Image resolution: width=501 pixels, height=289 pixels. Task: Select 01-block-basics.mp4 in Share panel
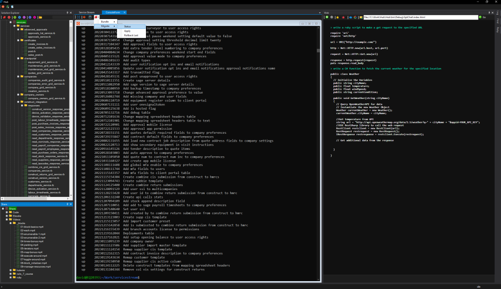click(x=32, y=227)
